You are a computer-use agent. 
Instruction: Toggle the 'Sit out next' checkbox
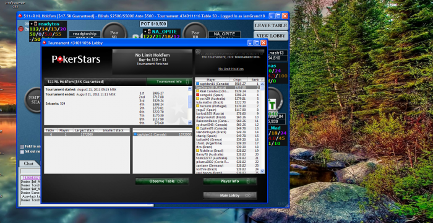[x=22, y=152]
